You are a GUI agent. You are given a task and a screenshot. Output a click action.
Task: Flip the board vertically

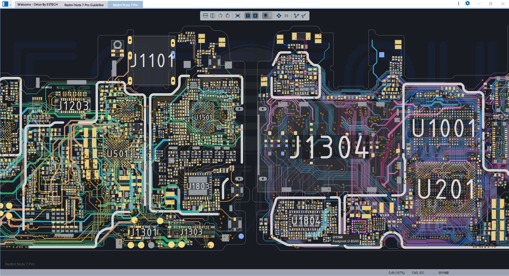point(205,16)
